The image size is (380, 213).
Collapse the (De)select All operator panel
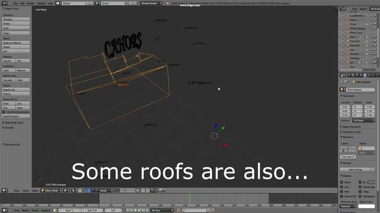[x=12, y=144]
